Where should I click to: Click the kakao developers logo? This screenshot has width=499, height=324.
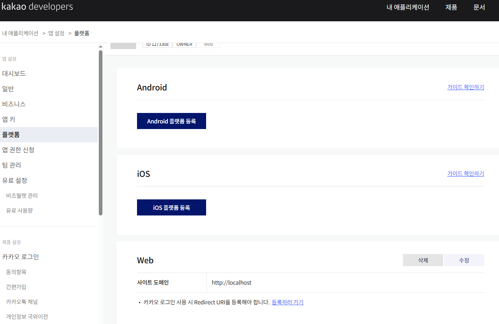[x=37, y=7]
